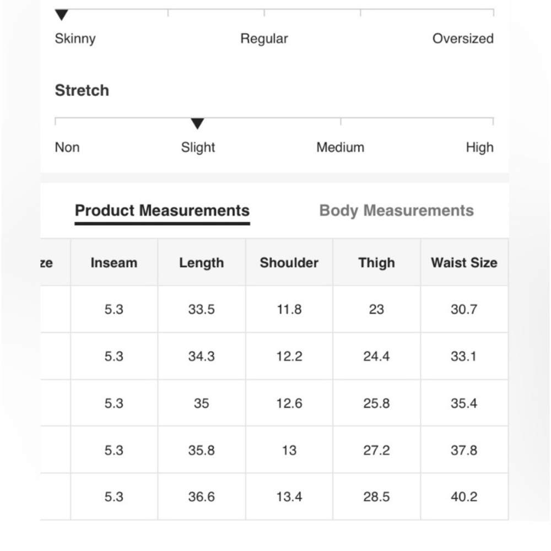Screen dimensions: 551x551
Task: Select the 40.2 waist size cell
Action: [x=464, y=497]
